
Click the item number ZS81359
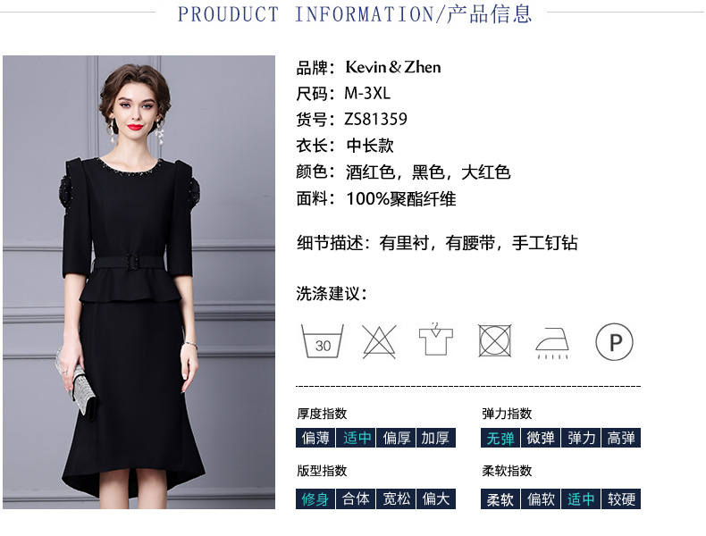(376, 120)
